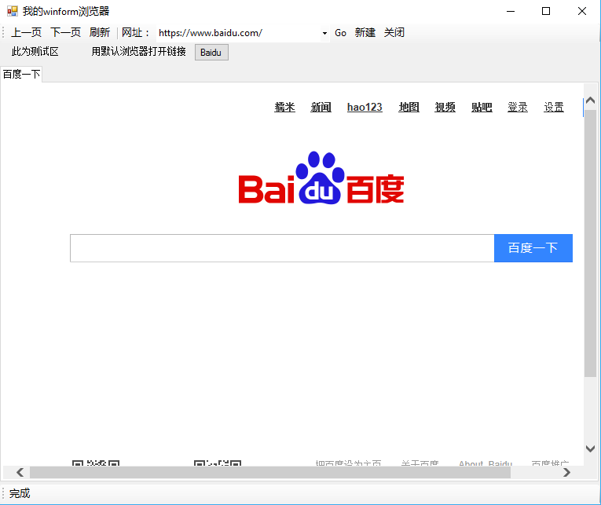Open the 设置 settings link
Image resolution: width=601 pixels, height=505 pixels.
(554, 108)
